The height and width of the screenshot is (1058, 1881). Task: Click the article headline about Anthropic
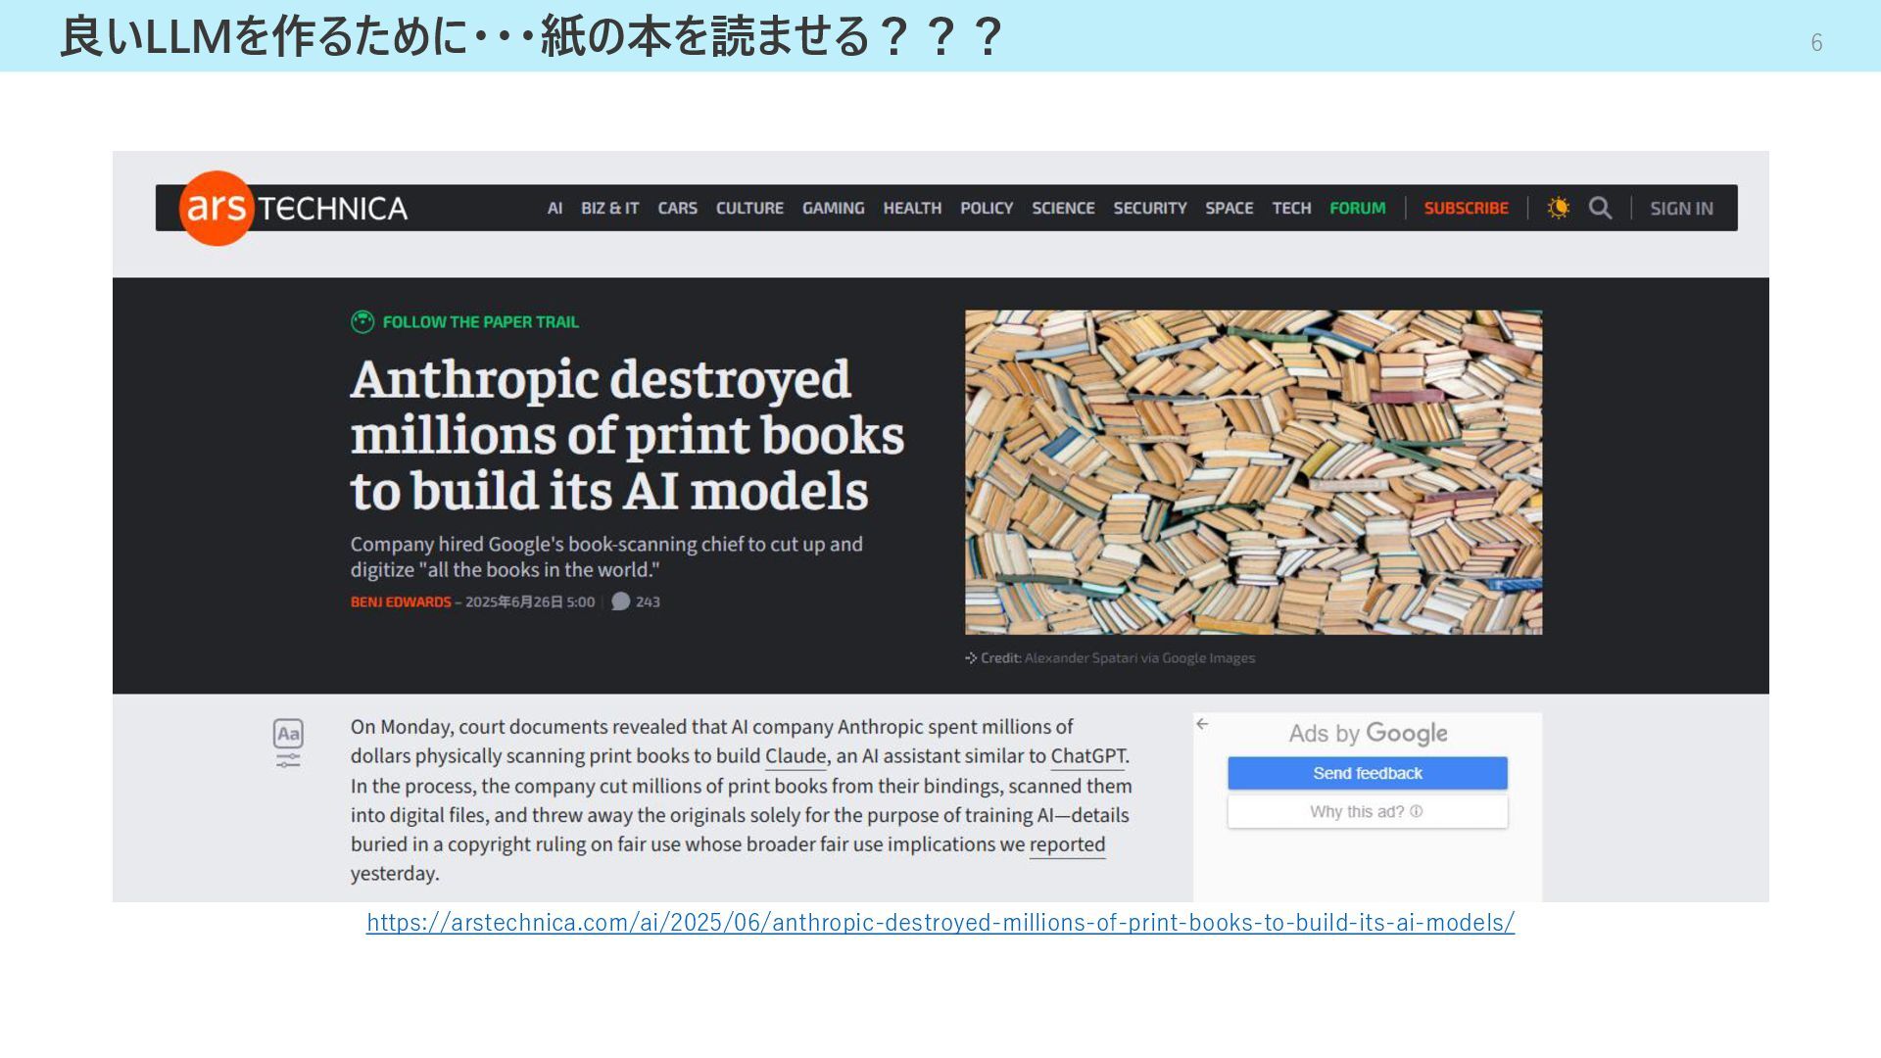point(627,435)
